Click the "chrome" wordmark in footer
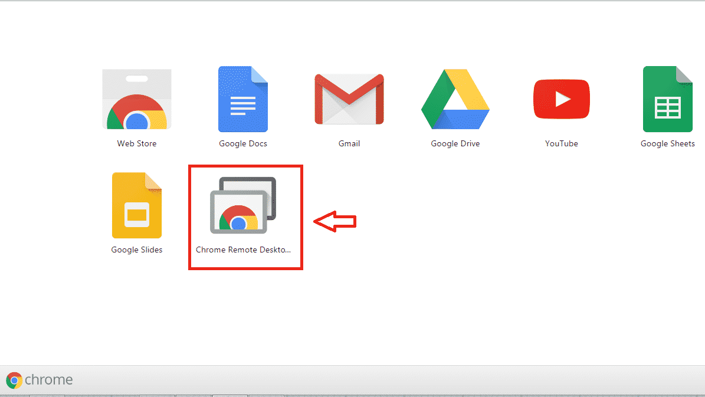The width and height of the screenshot is (705, 397). pos(48,380)
